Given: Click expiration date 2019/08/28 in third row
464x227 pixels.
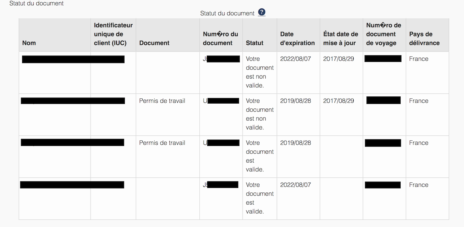Looking at the screenshot, I should point(295,143).
